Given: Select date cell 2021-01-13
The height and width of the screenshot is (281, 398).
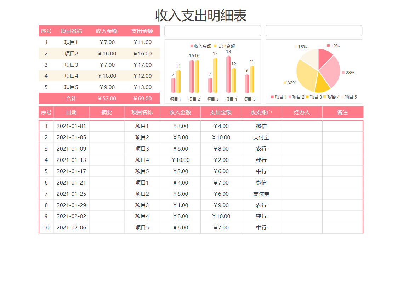Looking at the screenshot, I should click(71, 160).
